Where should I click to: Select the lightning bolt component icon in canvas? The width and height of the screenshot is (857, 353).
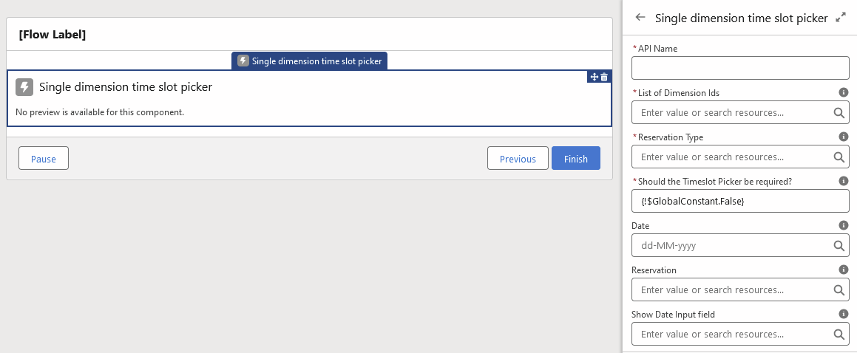[24, 87]
